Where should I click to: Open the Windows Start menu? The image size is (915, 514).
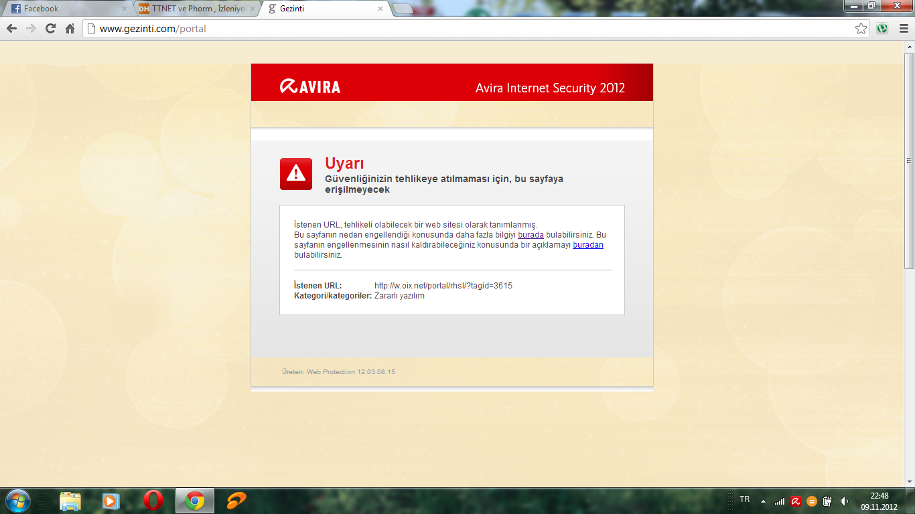pos(17,501)
